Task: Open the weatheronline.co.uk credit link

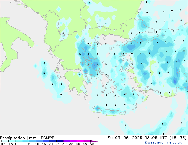Action: [163, 142]
